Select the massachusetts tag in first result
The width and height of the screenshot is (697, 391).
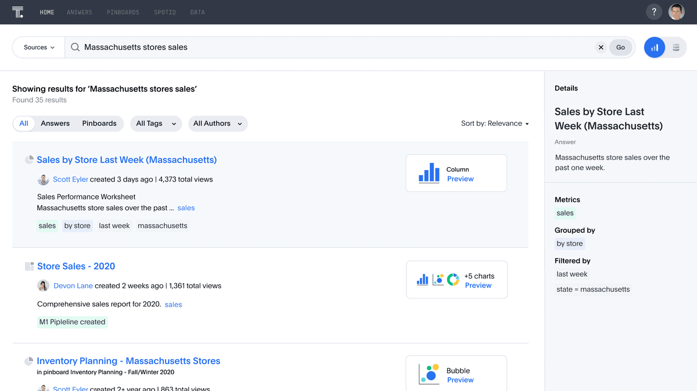(163, 226)
